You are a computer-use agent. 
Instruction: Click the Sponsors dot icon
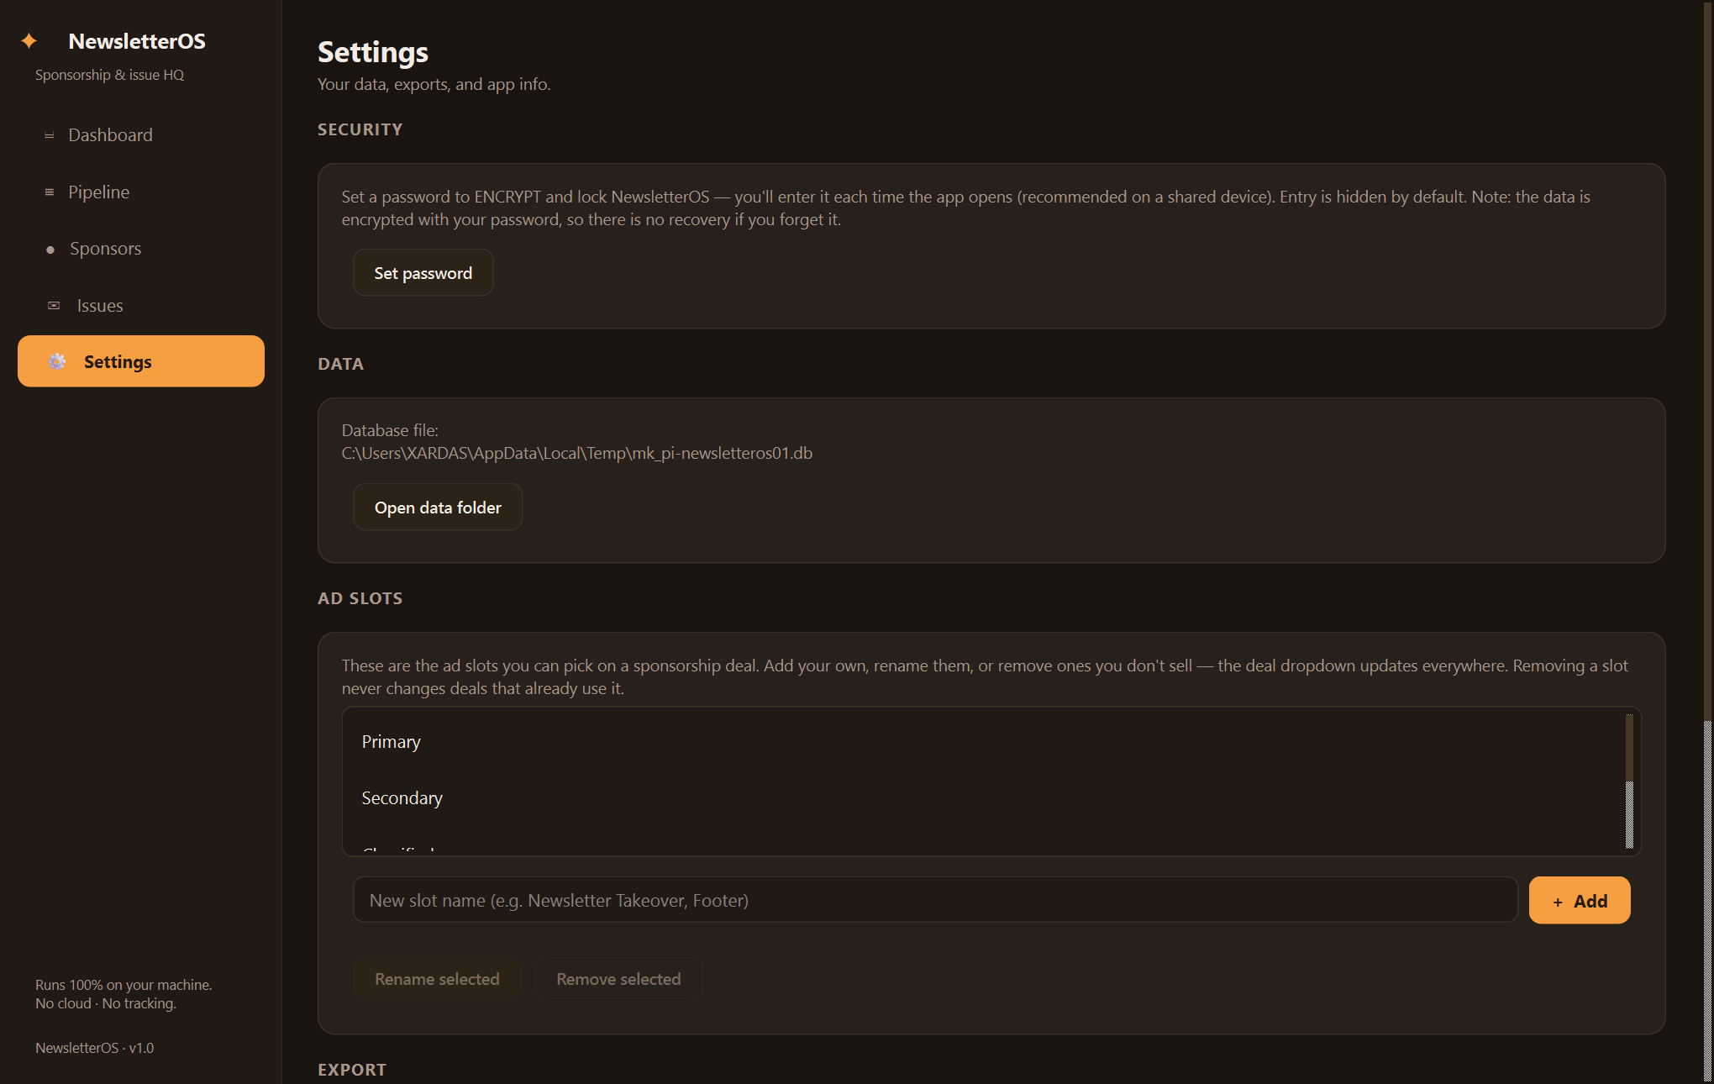tap(50, 250)
